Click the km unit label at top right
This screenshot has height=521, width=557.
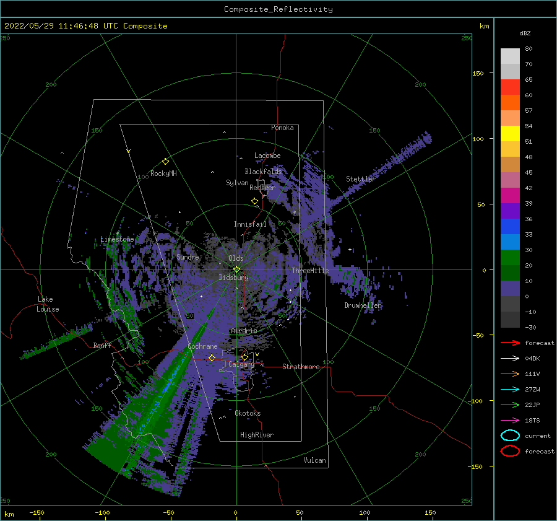pos(484,26)
